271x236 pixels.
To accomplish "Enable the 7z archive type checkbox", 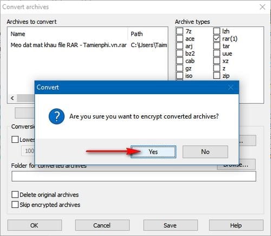I will point(179,31).
